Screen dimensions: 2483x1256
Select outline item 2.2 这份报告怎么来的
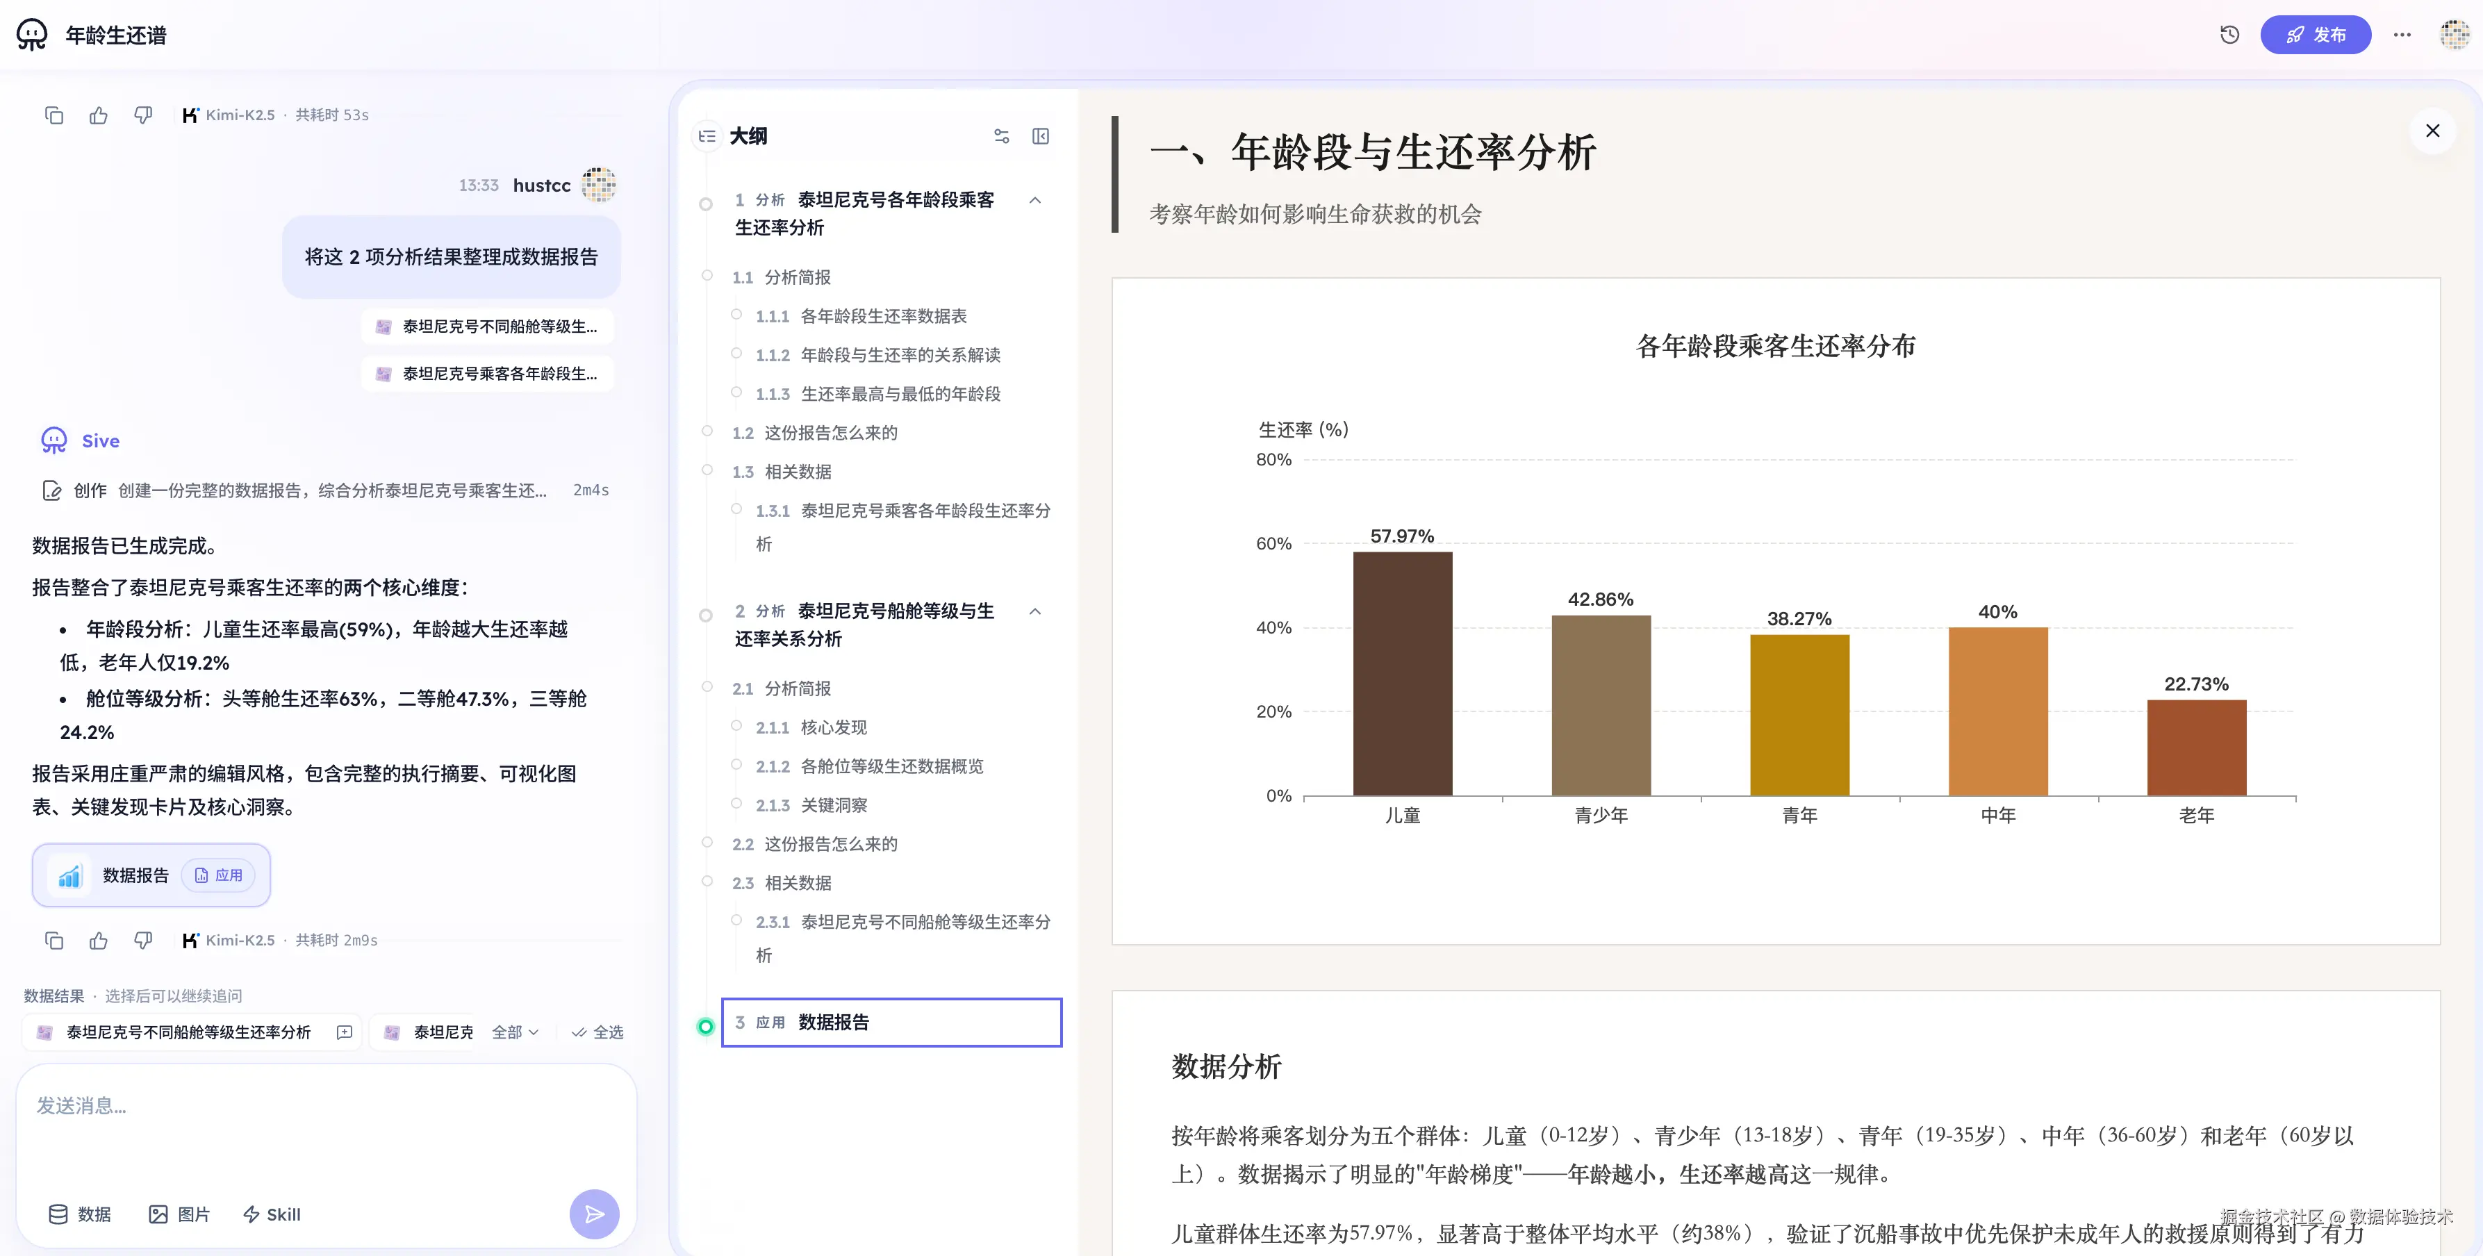(814, 843)
